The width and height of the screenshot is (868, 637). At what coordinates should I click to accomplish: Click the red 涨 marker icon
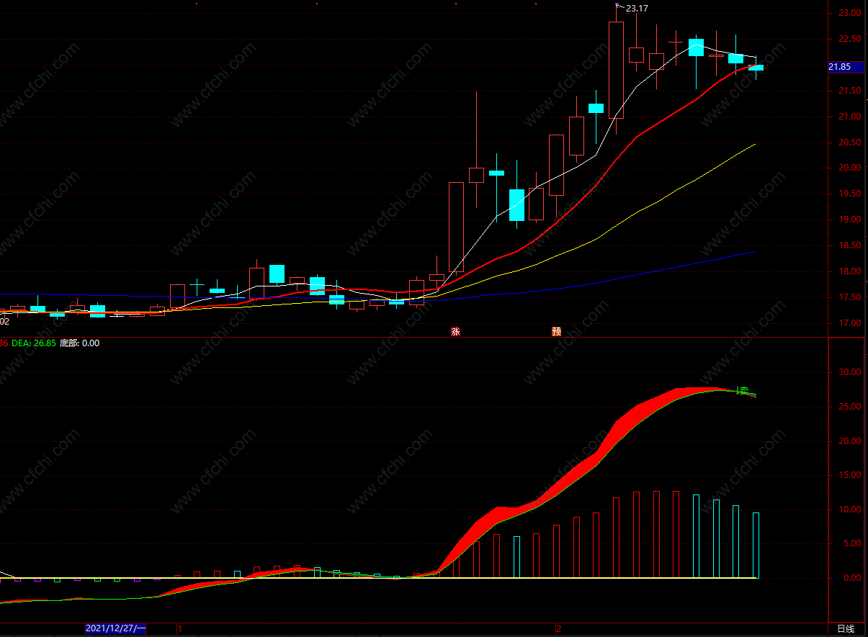455,332
